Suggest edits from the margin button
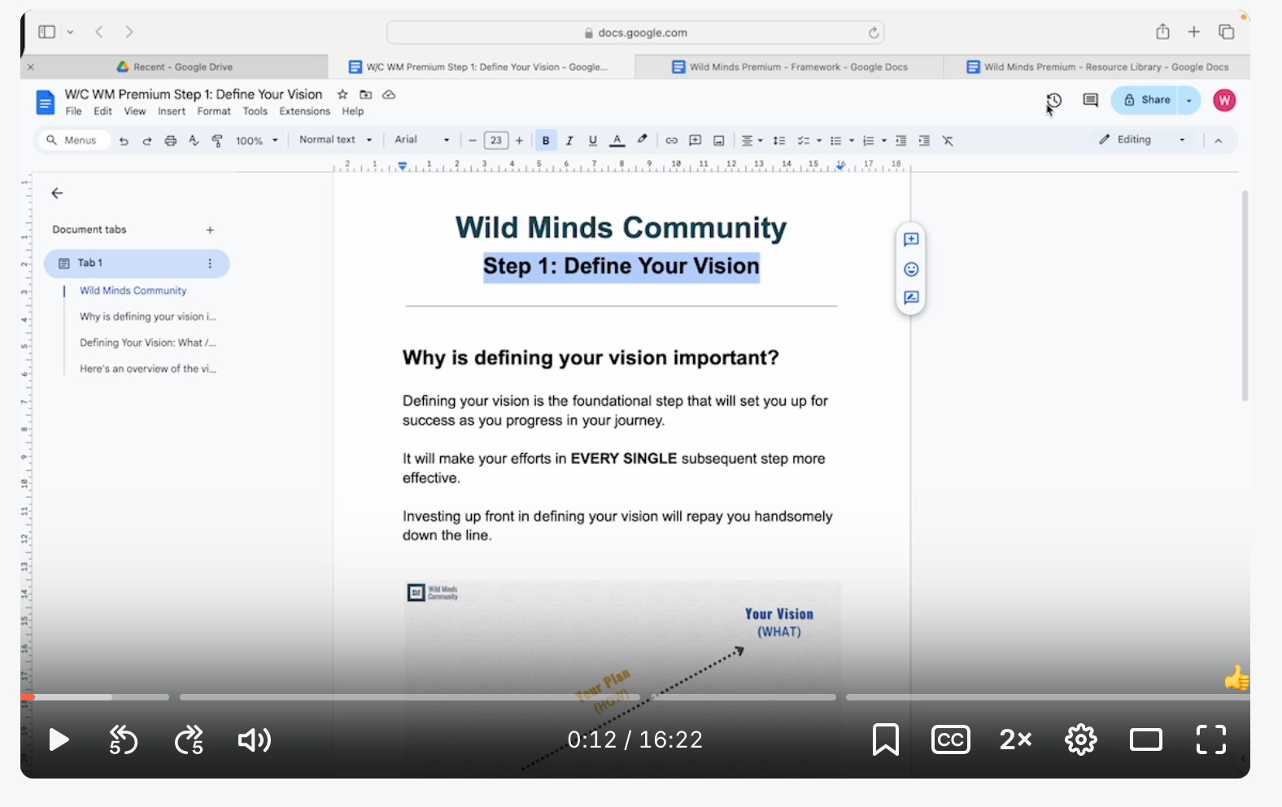This screenshot has width=1282, height=807. pyautogui.click(x=911, y=298)
